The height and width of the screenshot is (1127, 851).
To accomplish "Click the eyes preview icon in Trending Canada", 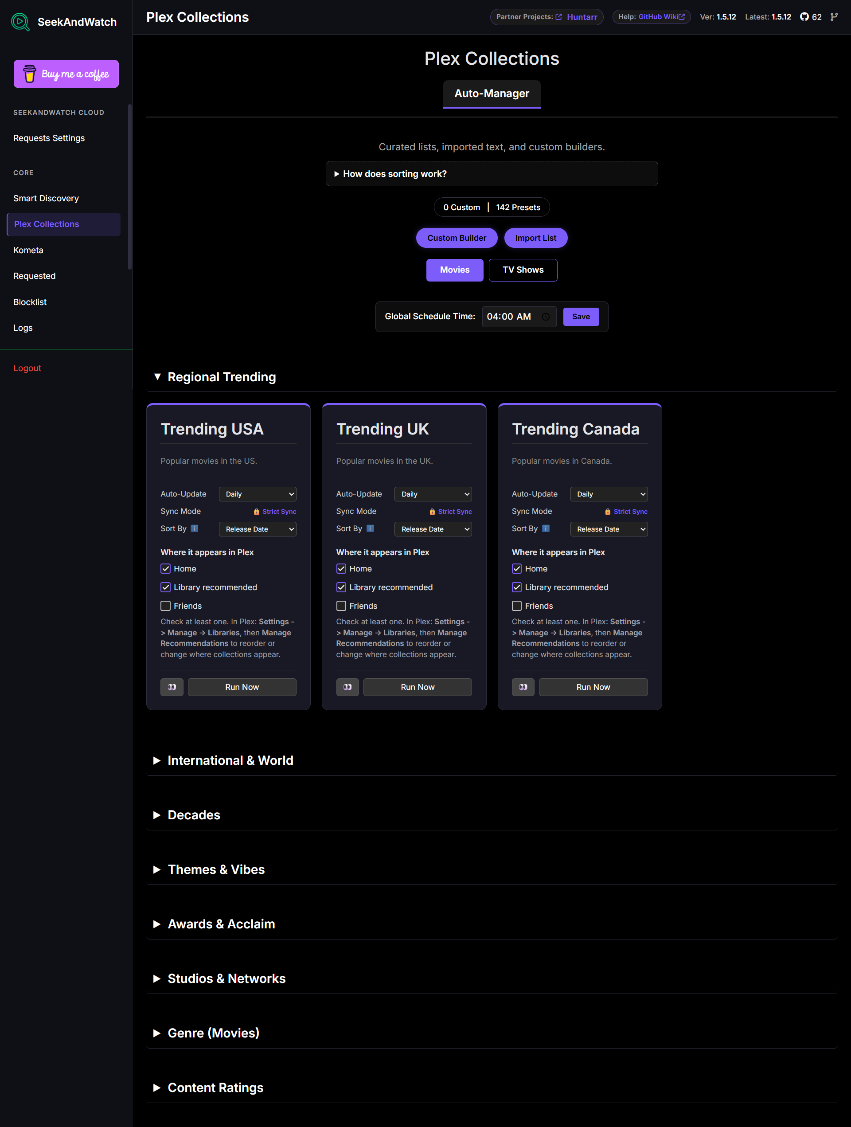I will pos(523,687).
